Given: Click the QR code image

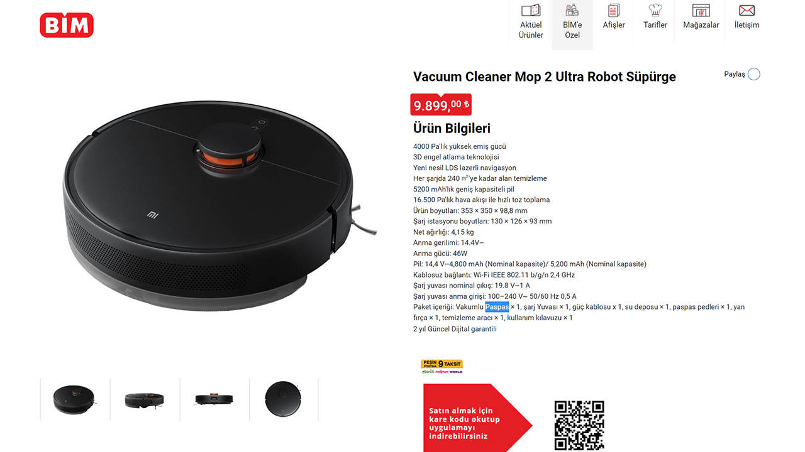Looking at the screenshot, I should pos(579,426).
